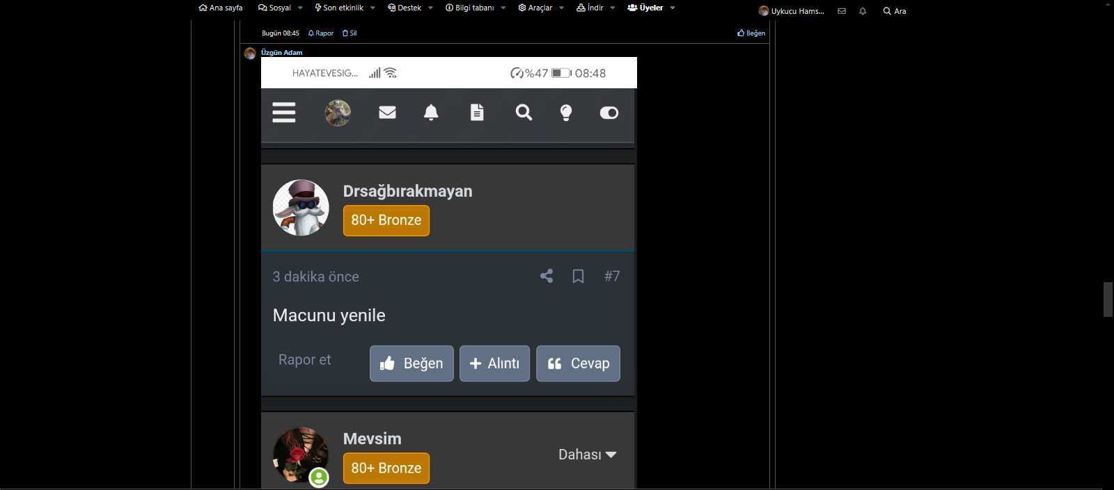Click green online badge on Mevsim's avatar
The image size is (1114, 490).
pyautogui.click(x=319, y=477)
